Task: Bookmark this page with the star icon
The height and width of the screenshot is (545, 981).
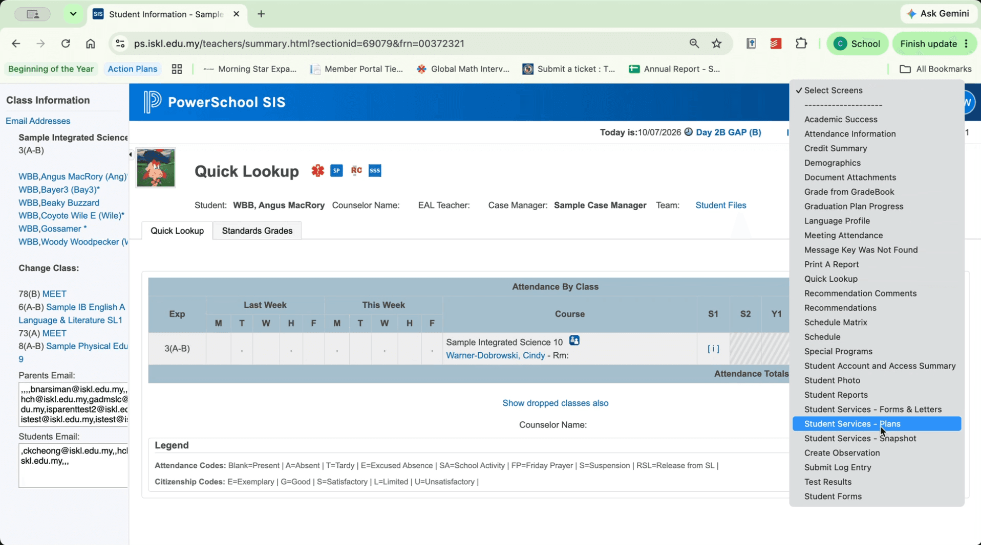Action: coord(717,43)
